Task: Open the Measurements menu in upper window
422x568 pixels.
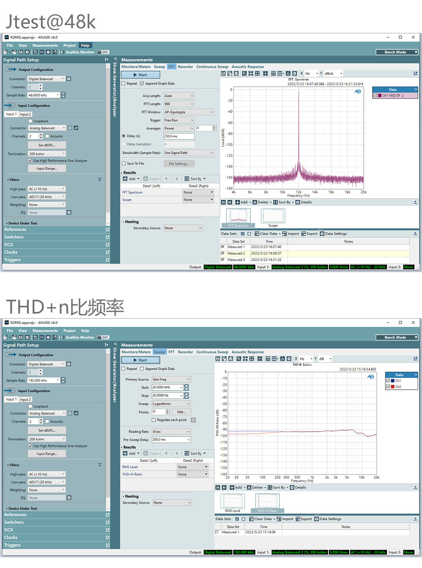Action: pyautogui.click(x=45, y=45)
